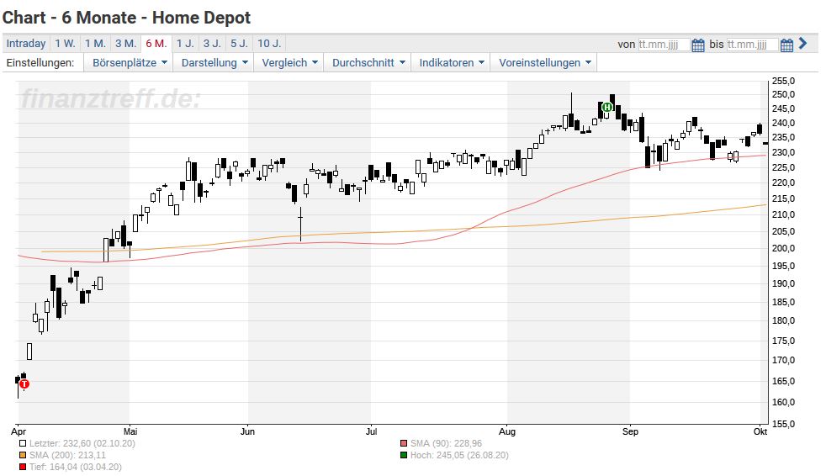The width and height of the screenshot is (826, 476).
Task: Click the blue arrow to apply date range
Action: tap(802, 43)
